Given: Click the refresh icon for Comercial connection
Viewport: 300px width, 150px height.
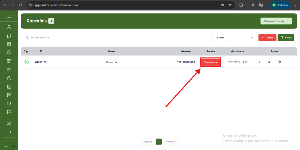Looking at the screenshot, I should [x=259, y=62].
